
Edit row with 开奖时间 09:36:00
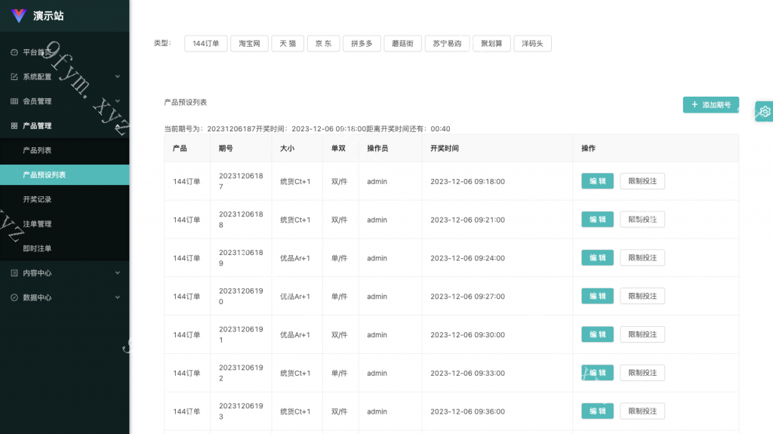coord(598,411)
